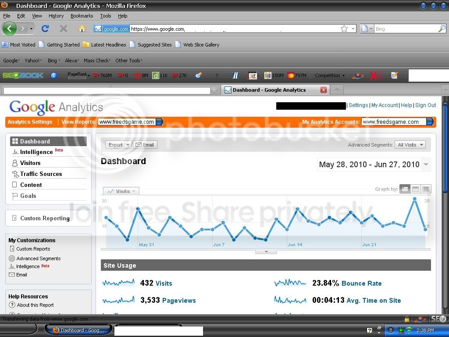Expand the Export dropdown
Image resolution: width=449 pixels, height=337 pixels.
pyautogui.click(x=118, y=145)
